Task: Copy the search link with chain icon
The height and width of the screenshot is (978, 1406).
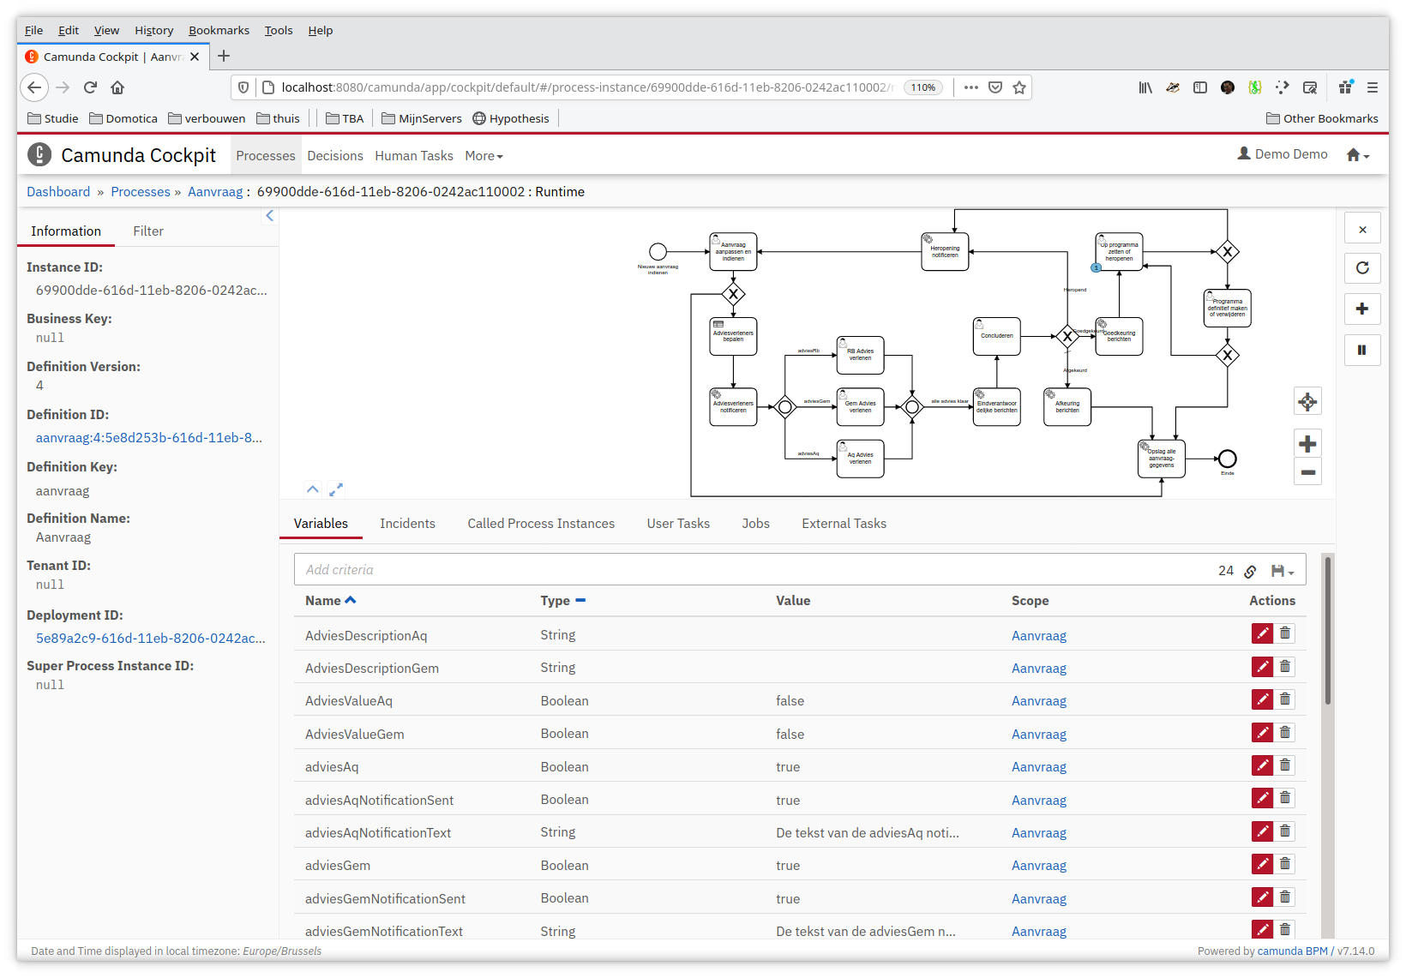Action: tap(1250, 571)
